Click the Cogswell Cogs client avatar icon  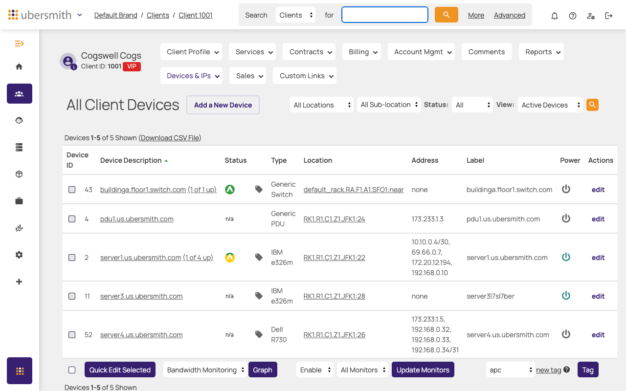point(68,61)
